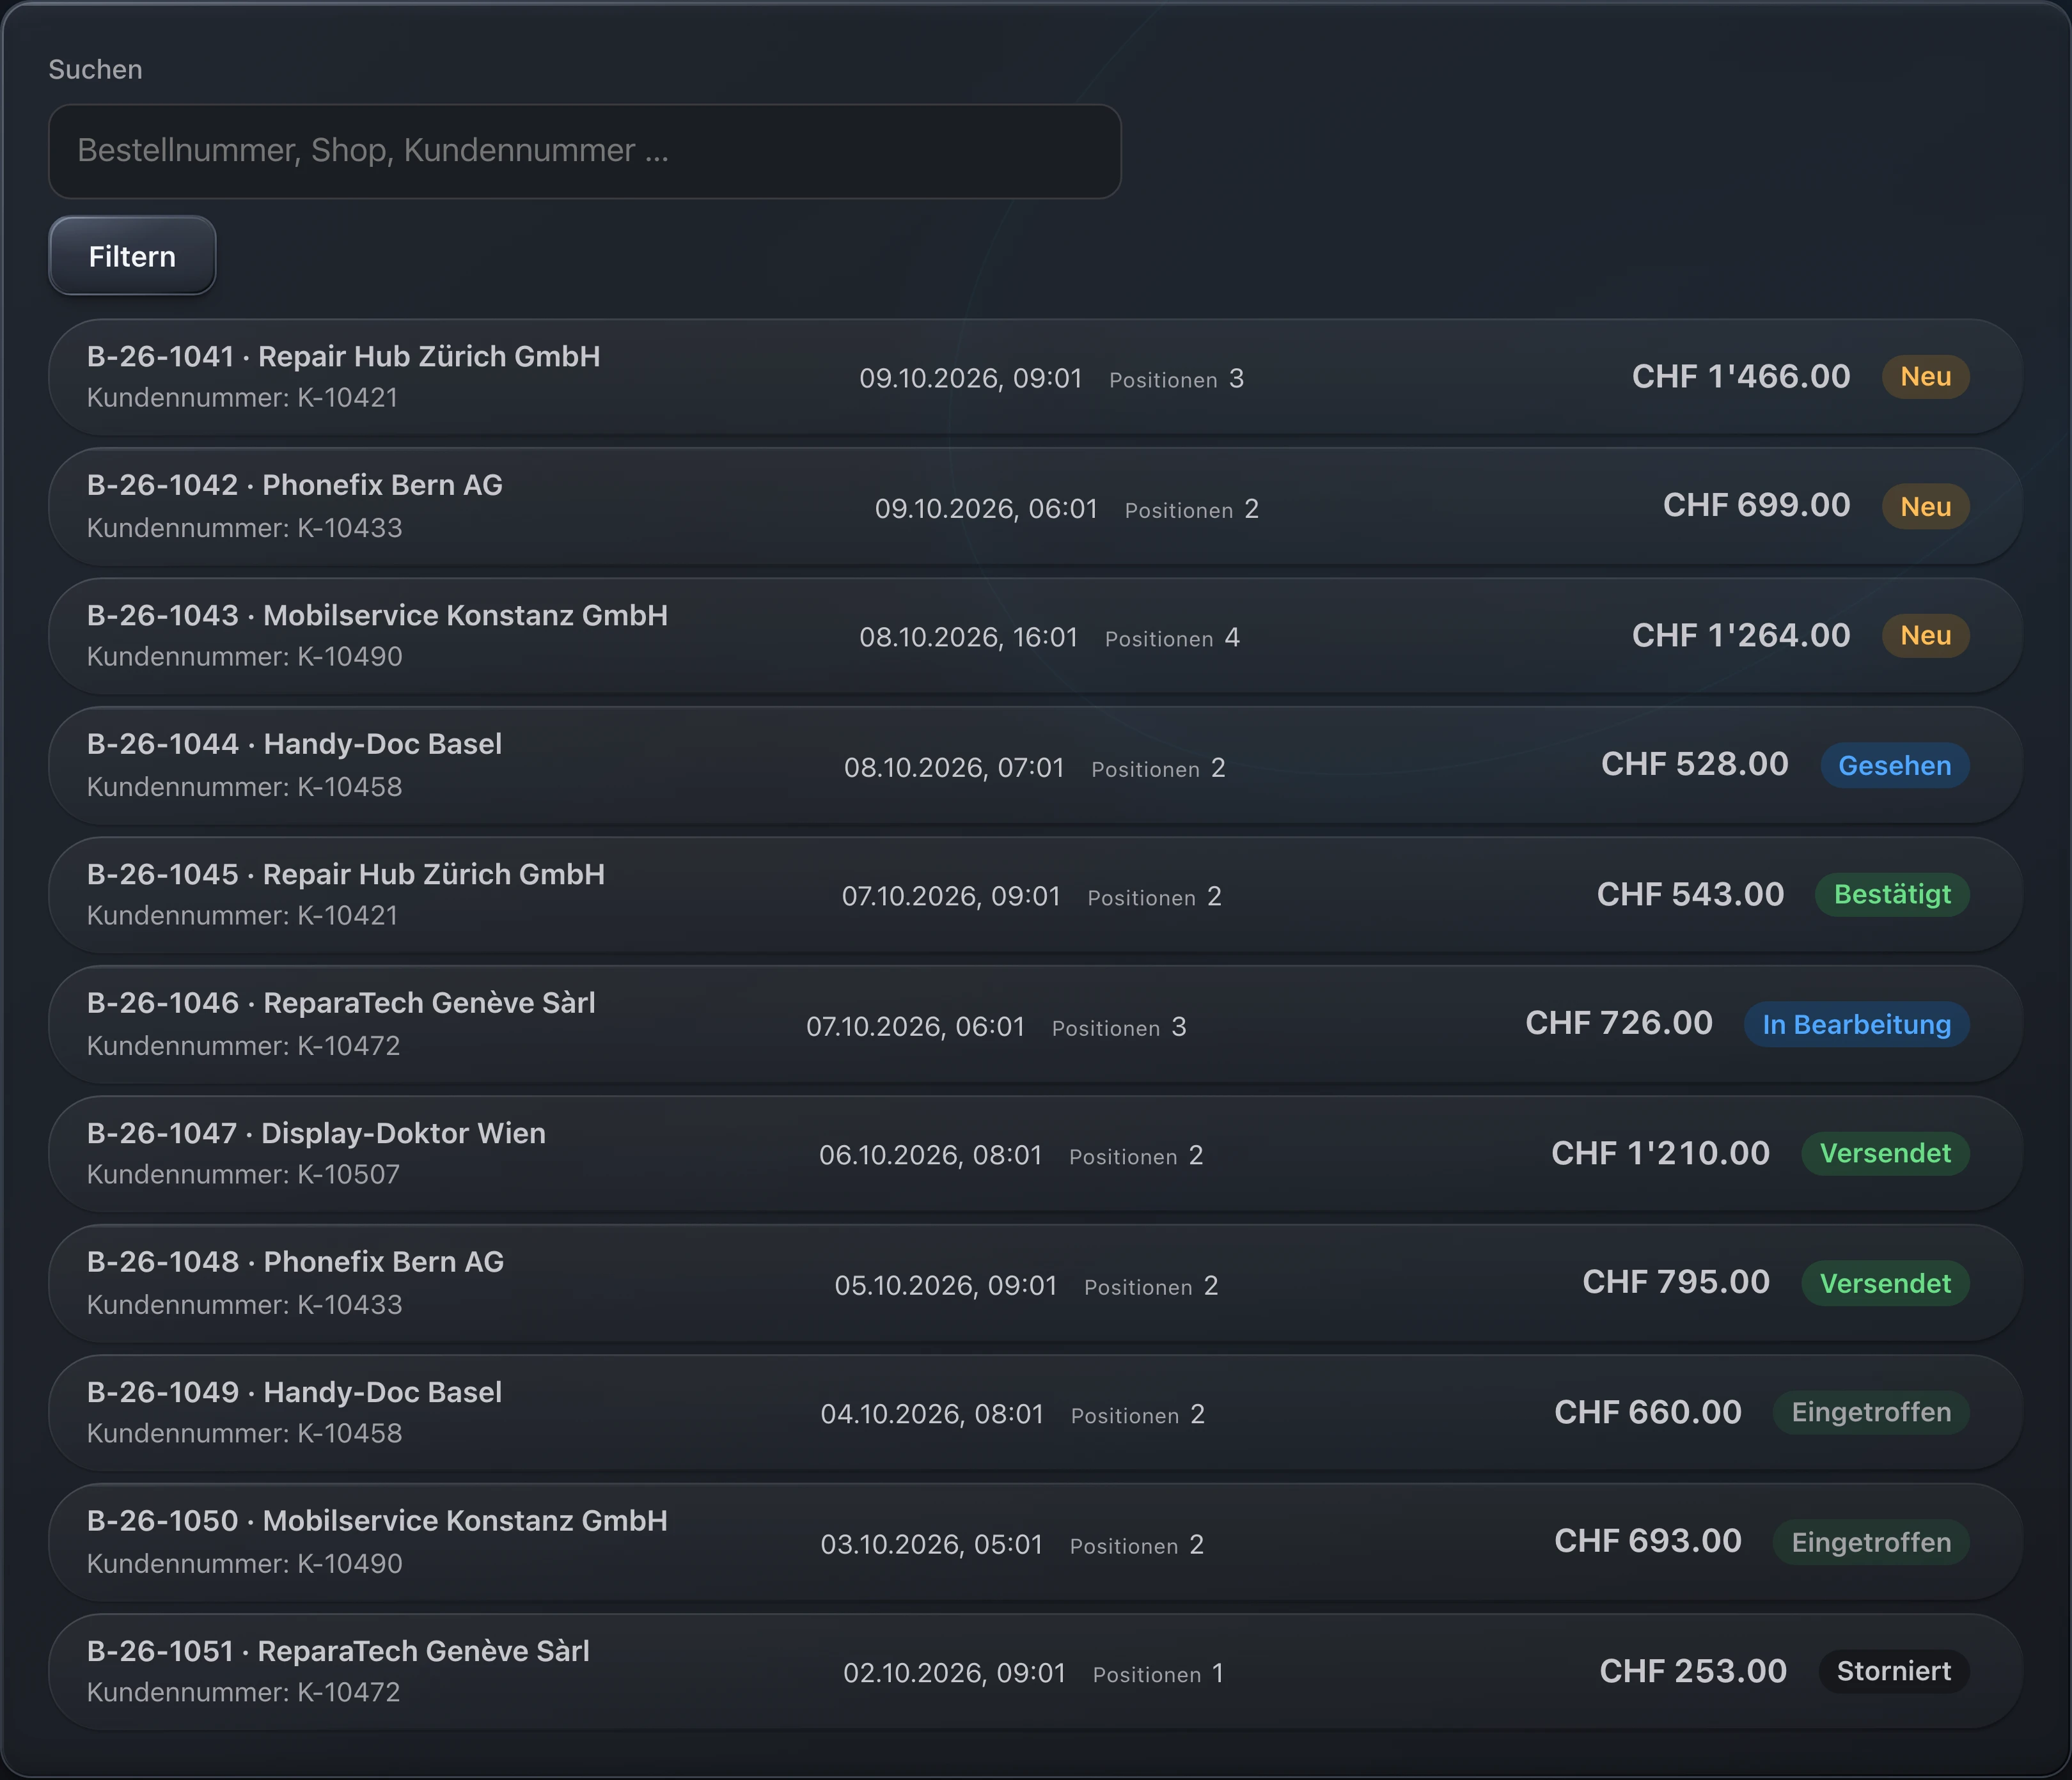Click the amount CHF 699.00

1756,505
